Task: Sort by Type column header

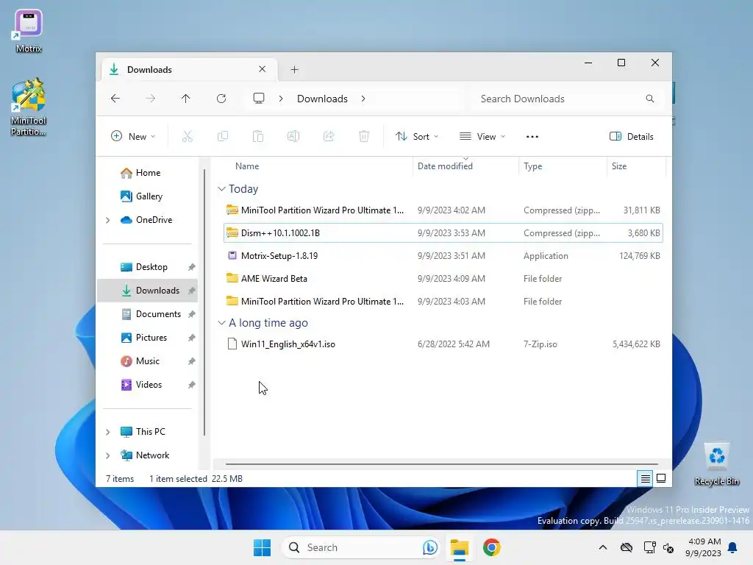Action: pos(563,166)
